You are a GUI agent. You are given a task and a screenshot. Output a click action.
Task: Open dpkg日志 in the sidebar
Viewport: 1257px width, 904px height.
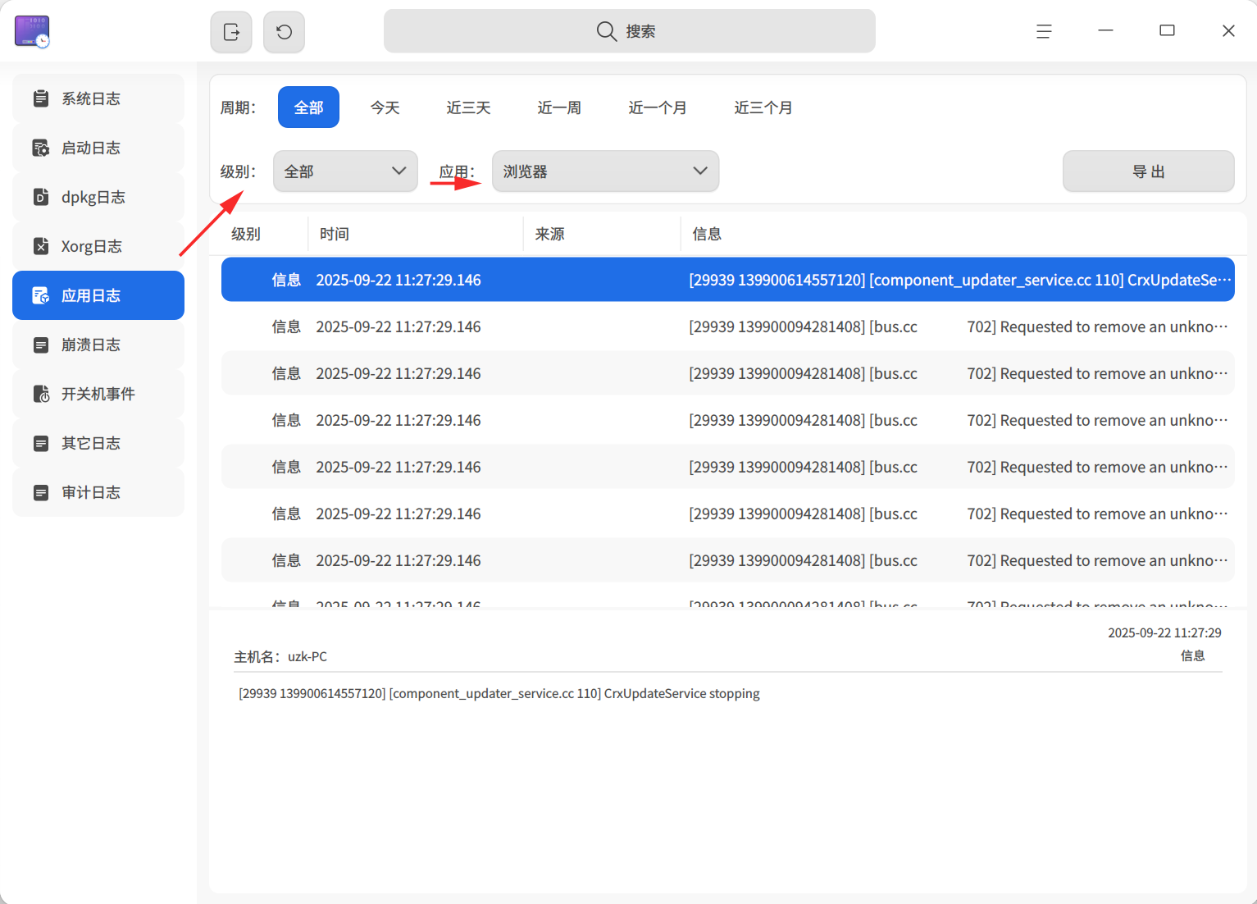coord(98,197)
